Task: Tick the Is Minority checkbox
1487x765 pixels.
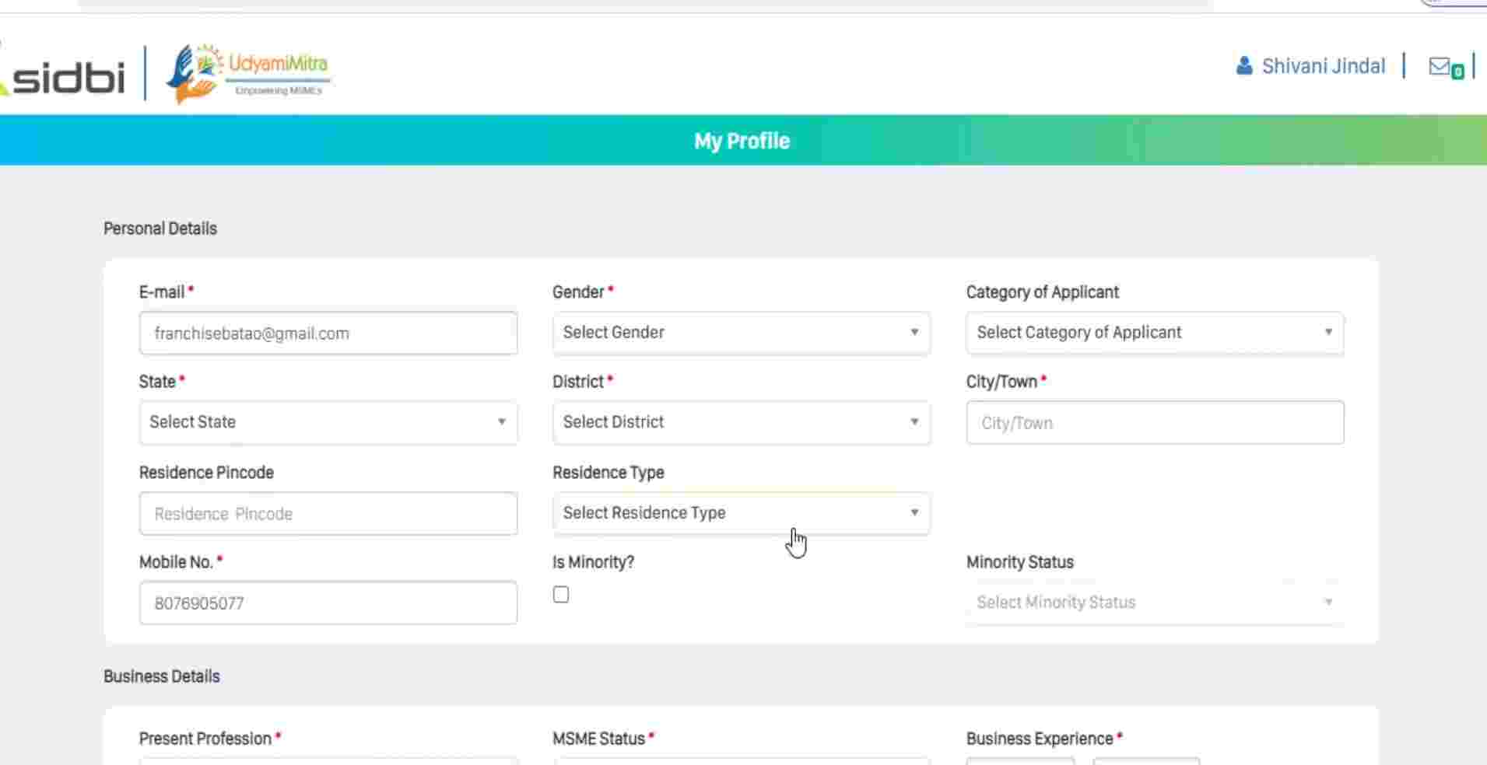Action: 561,595
